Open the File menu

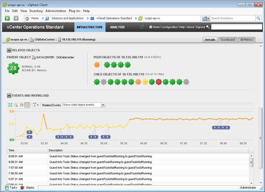click(x=7, y=11)
